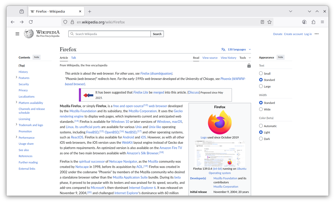This screenshot has width=335, height=203.
Task: Open Firefox (disambiguation) link
Action: point(156,73)
